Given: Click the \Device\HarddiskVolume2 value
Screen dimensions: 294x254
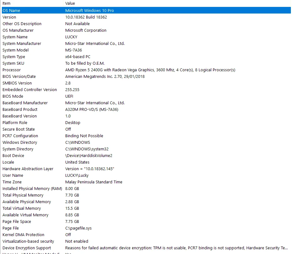Looking at the screenshot, I should (89, 155).
